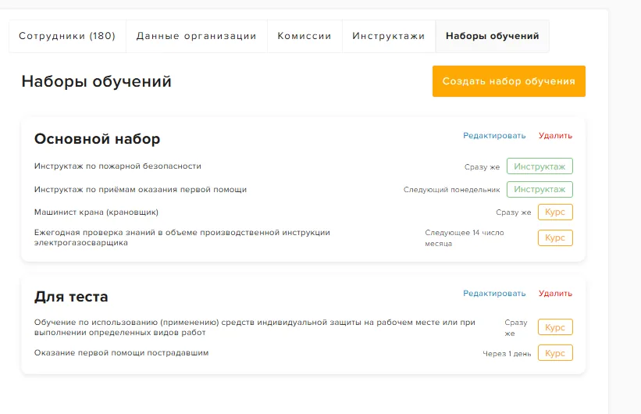Click Инструктаж badge for пожарной безопасности

[x=540, y=166]
